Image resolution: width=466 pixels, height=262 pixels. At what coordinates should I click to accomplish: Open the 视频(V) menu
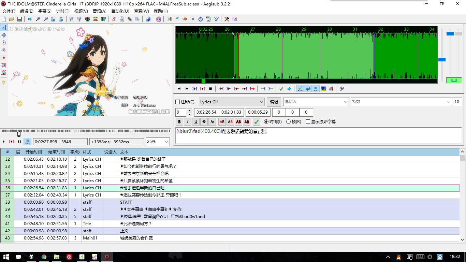point(81,11)
